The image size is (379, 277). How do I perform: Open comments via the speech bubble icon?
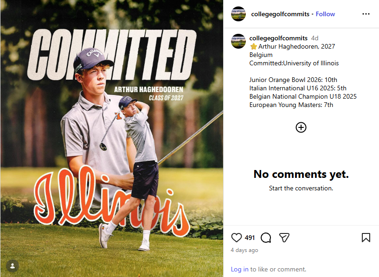click(266, 238)
